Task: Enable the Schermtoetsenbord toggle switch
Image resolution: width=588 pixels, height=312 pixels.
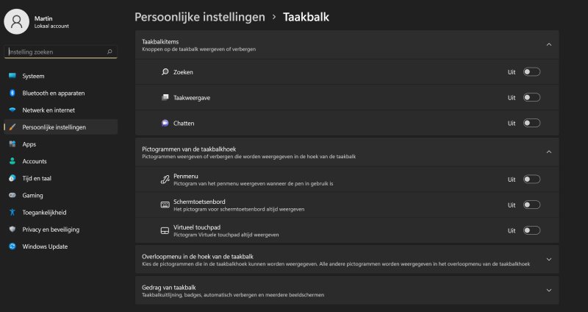Action: (x=531, y=205)
